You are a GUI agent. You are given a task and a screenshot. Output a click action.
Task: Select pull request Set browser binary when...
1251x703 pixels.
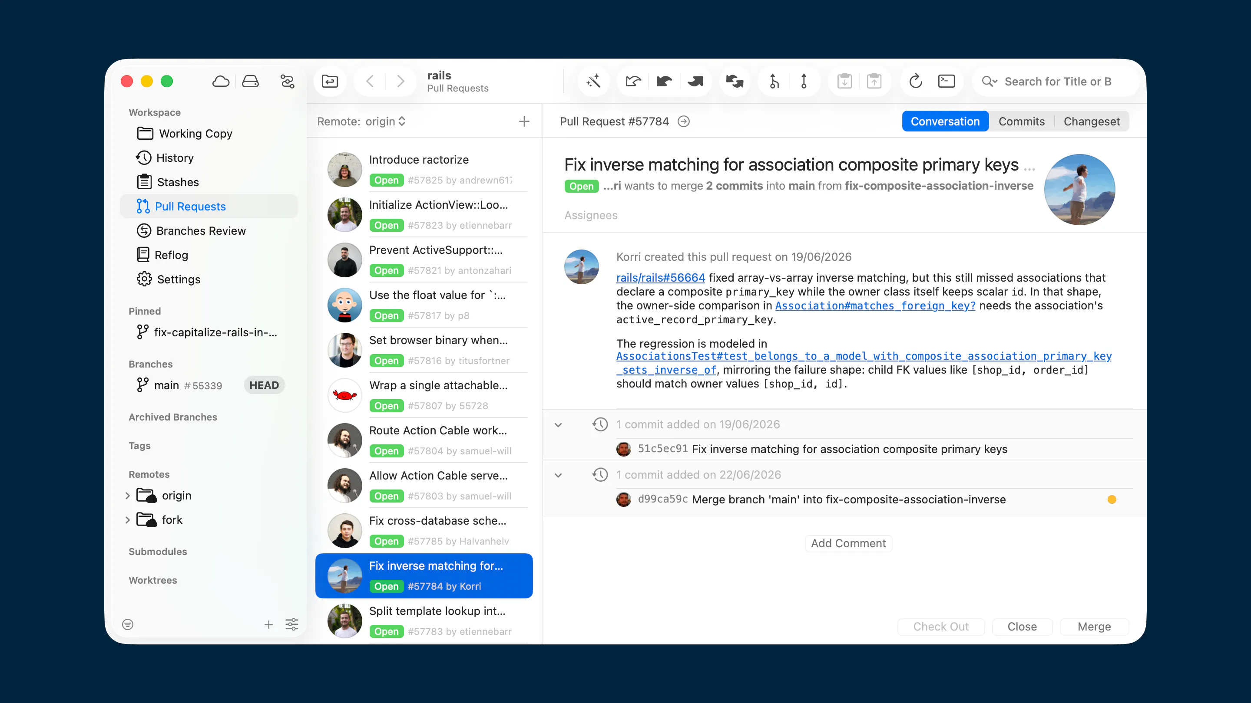click(424, 350)
